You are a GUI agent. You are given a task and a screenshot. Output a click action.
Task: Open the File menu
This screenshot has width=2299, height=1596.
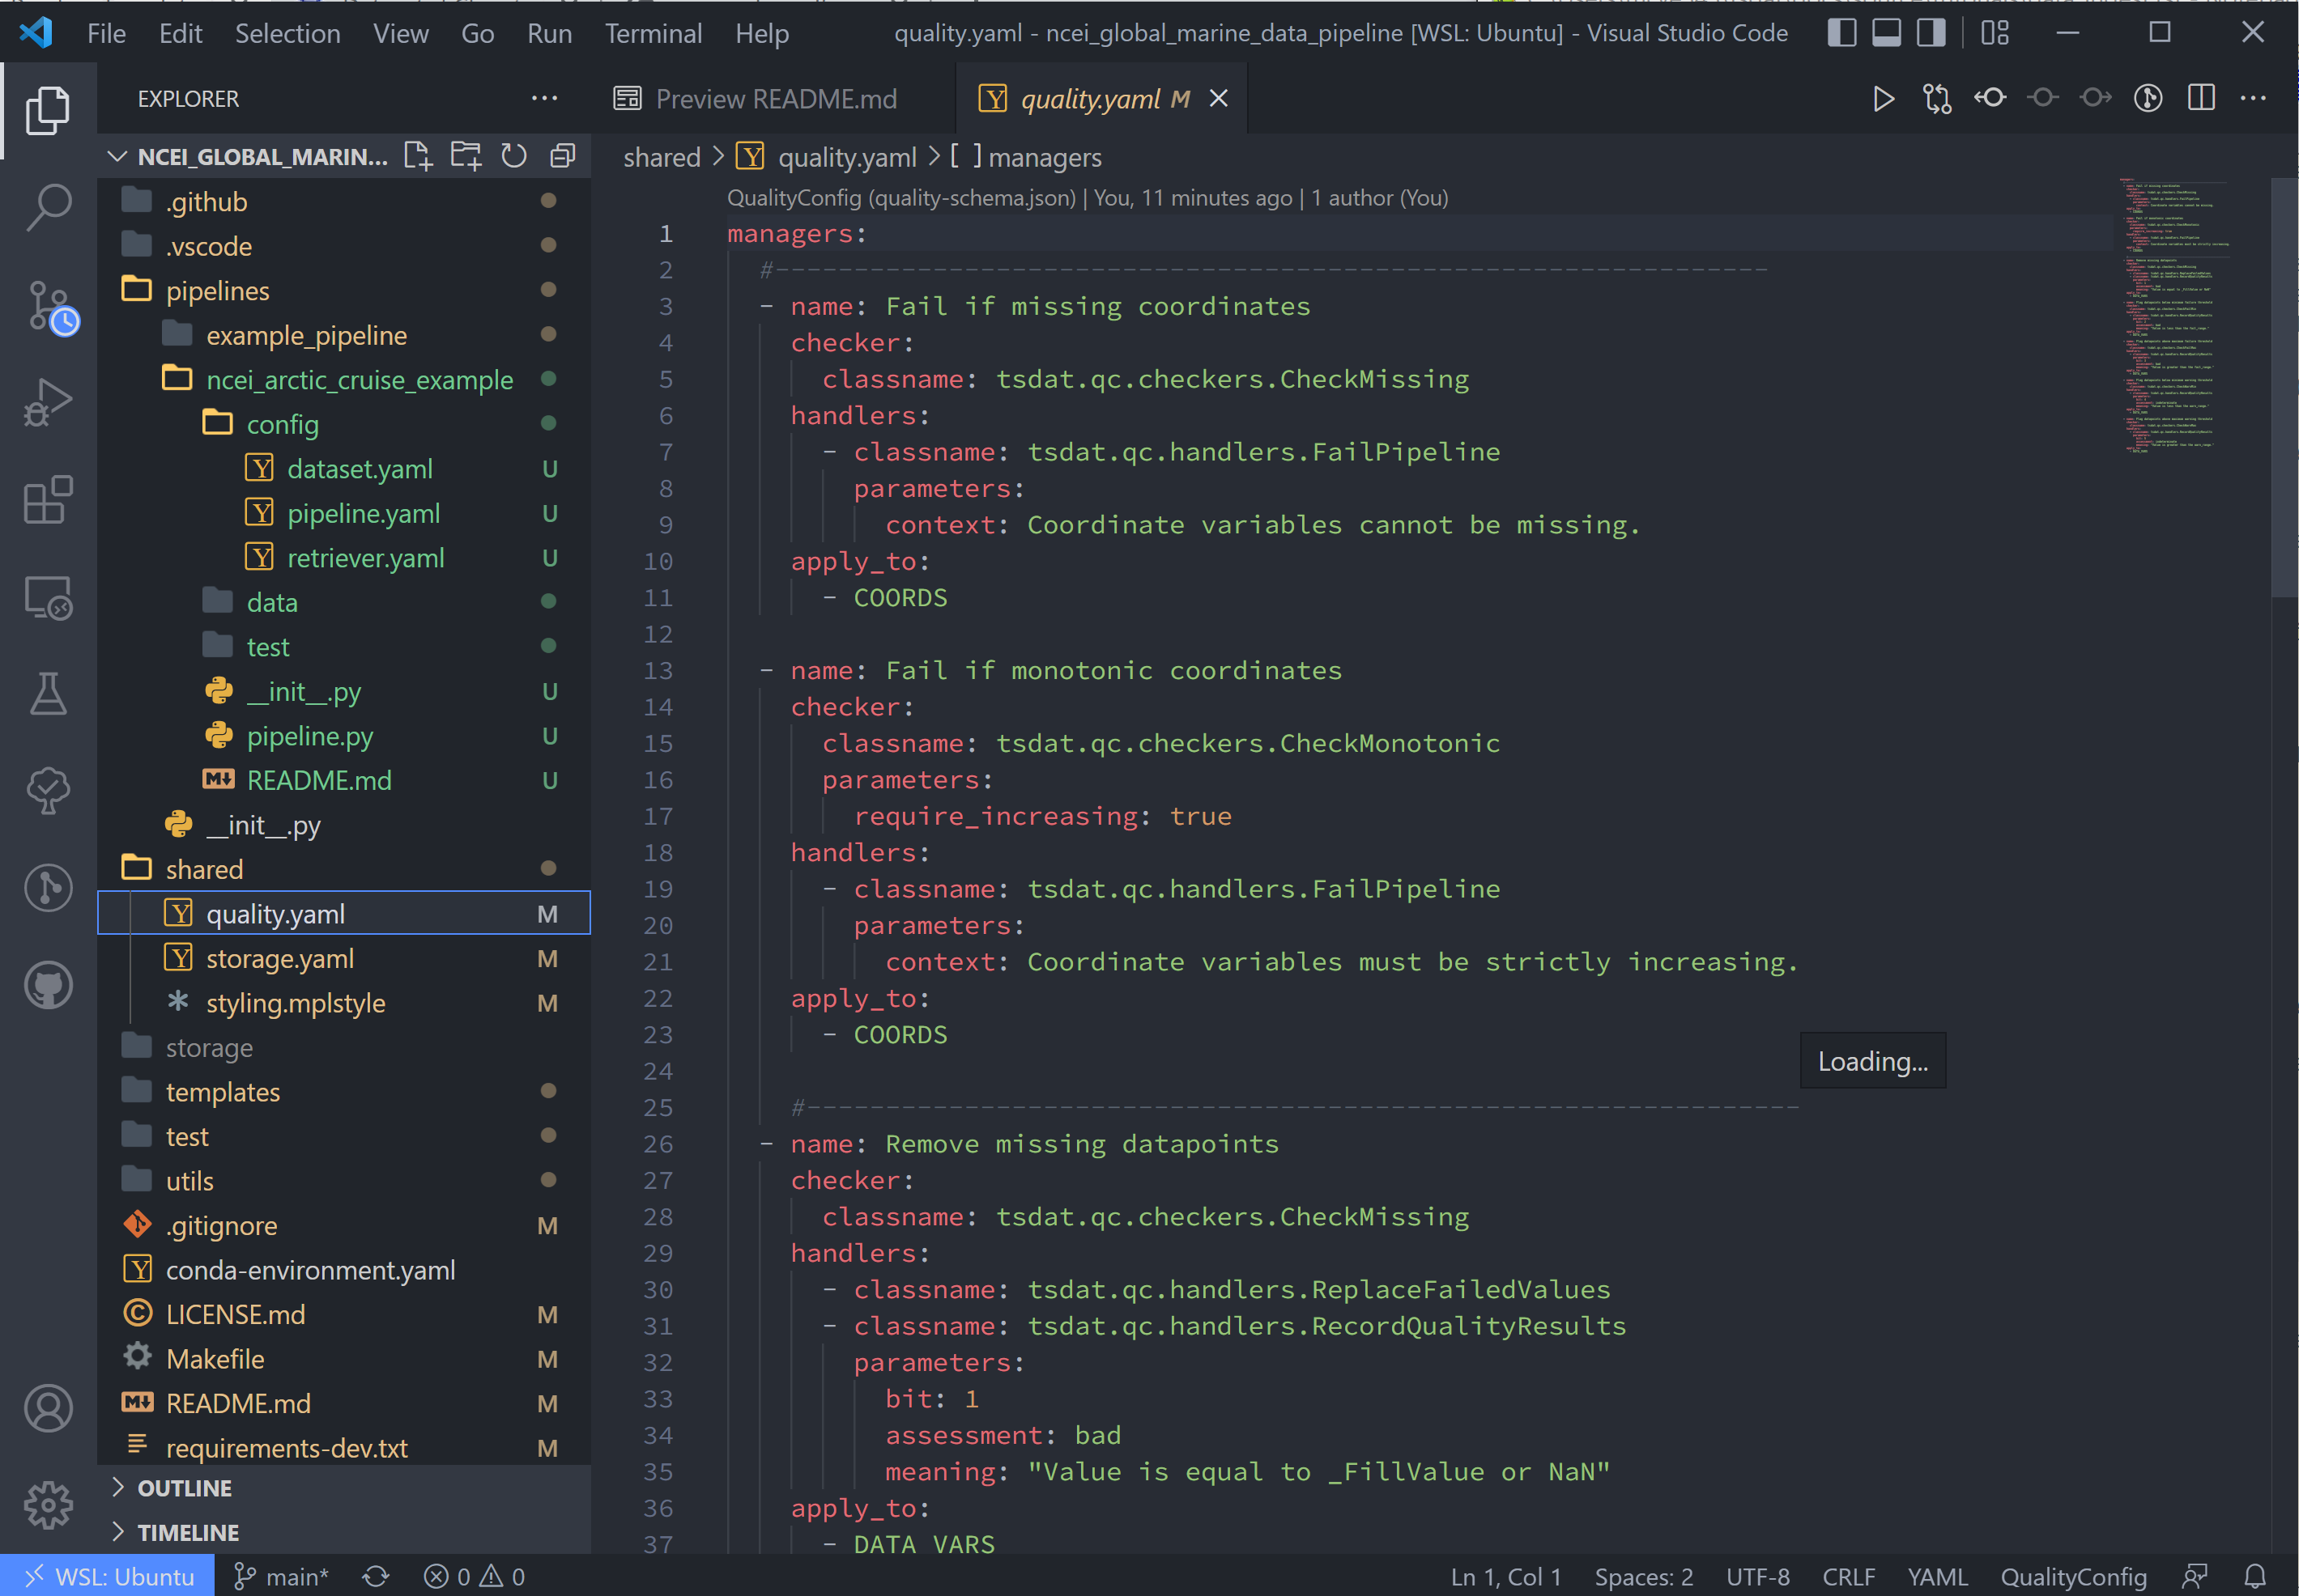pos(106,33)
